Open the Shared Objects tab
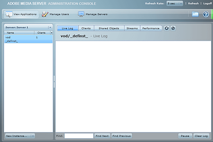Image resolution: width=213 pixels, height=142 pixels. pyautogui.click(x=109, y=28)
